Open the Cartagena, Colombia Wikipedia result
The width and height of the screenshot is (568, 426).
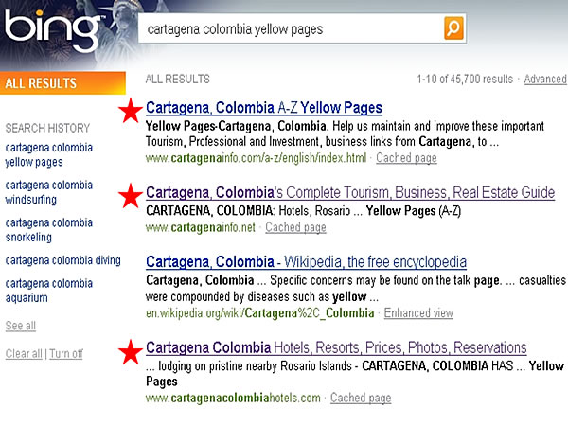click(306, 262)
